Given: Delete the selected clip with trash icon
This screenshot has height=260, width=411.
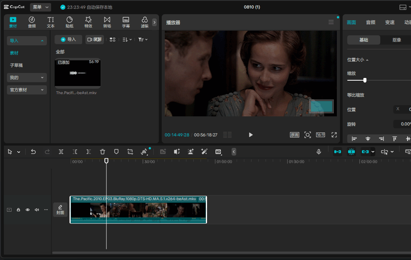Looking at the screenshot, I should (103, 152).
